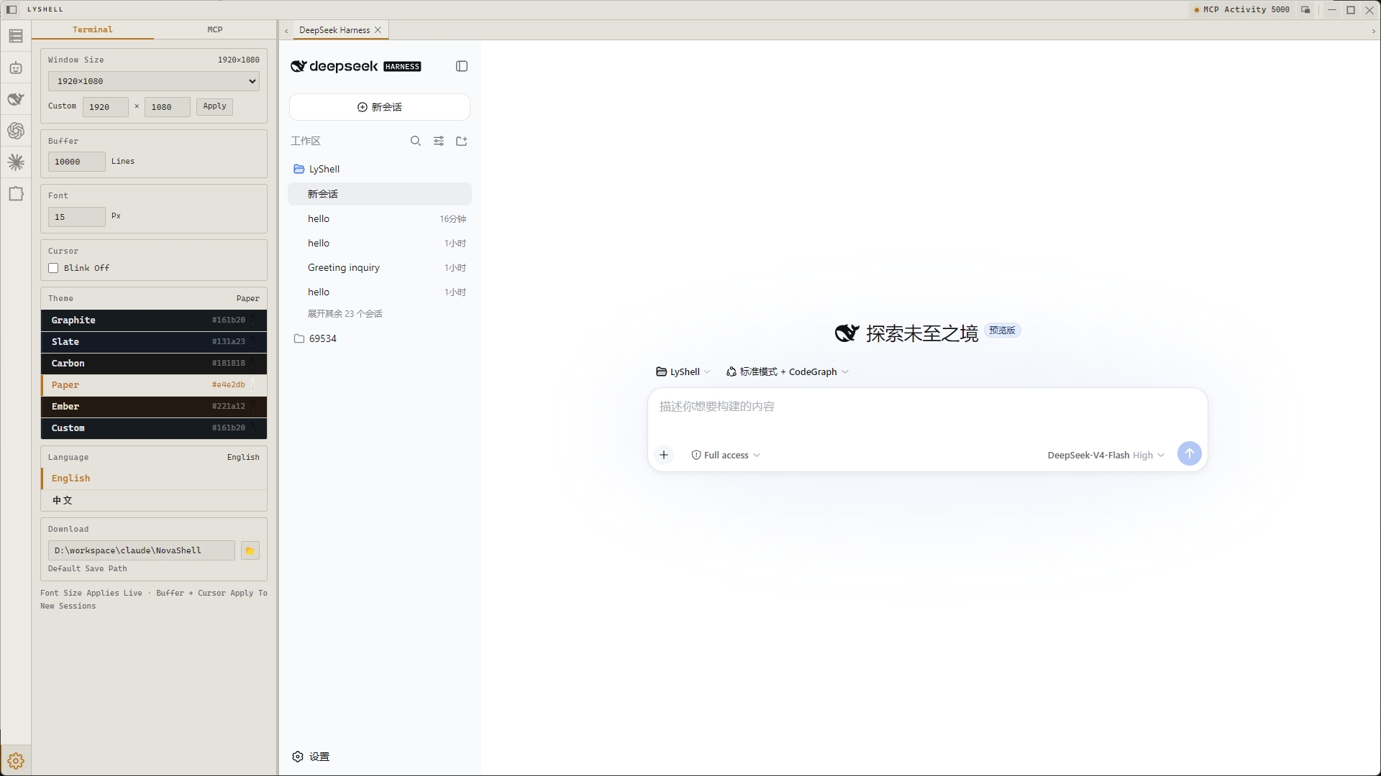Image resolution: width=1381 pixels, height=776 pixels.
Task: Click the picture-in-picture icon in title bar
Action: tap(1305, 9)
